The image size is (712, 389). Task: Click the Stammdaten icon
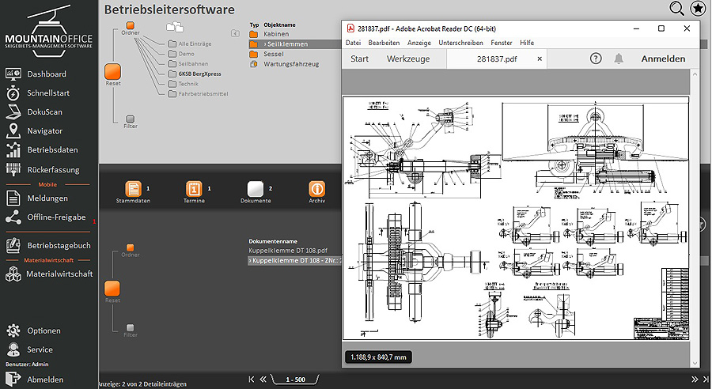click(x=133, y=189)
